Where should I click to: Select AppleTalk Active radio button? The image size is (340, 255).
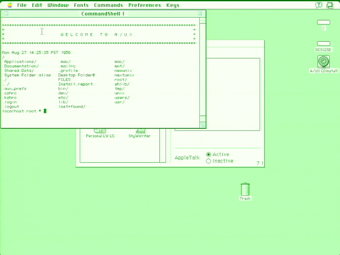(x=208, y=154)
